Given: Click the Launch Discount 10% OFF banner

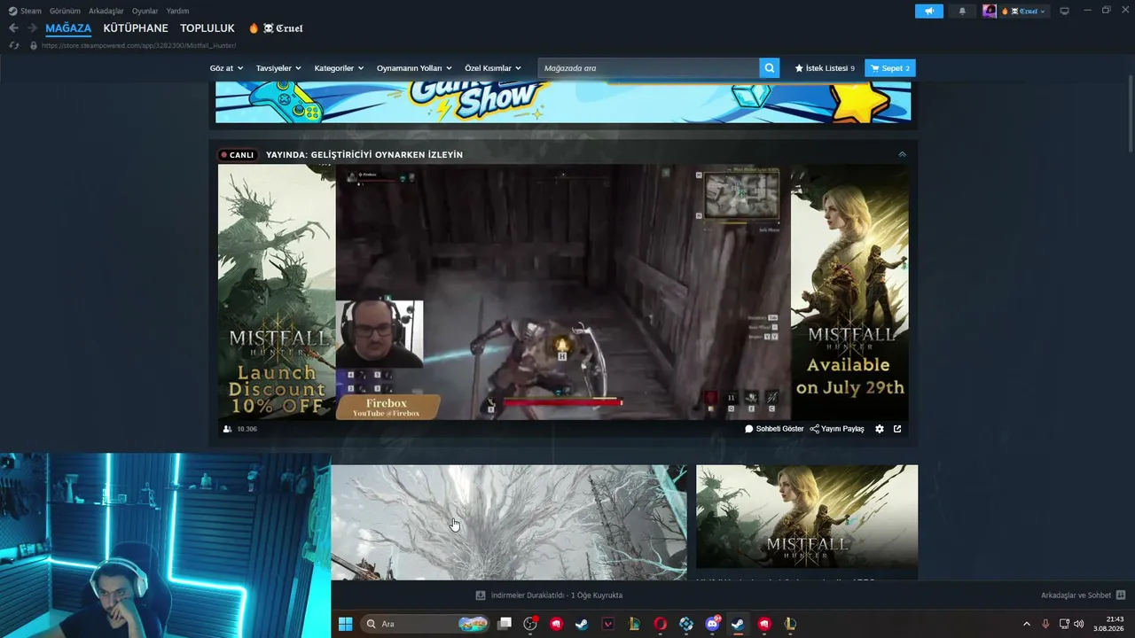Looking at the screenshot, I should pos(277,292).
